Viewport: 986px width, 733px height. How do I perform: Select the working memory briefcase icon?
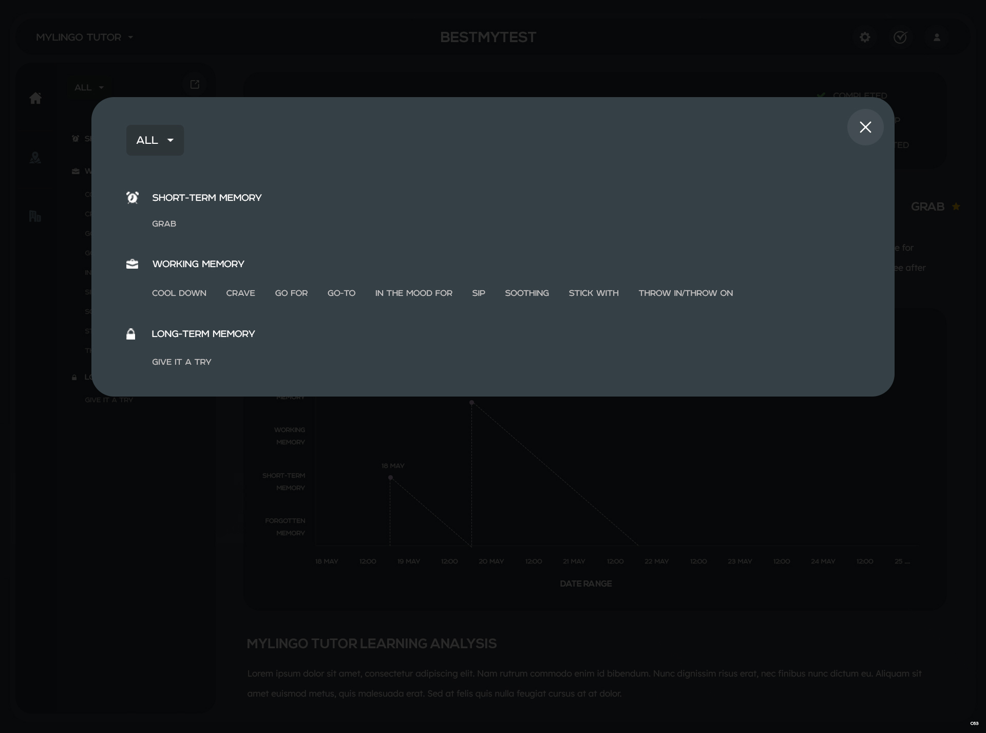point(132,264)
